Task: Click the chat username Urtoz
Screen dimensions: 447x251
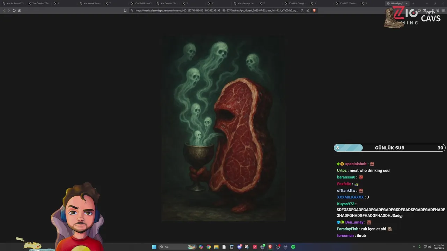Action: pos(342,170)
